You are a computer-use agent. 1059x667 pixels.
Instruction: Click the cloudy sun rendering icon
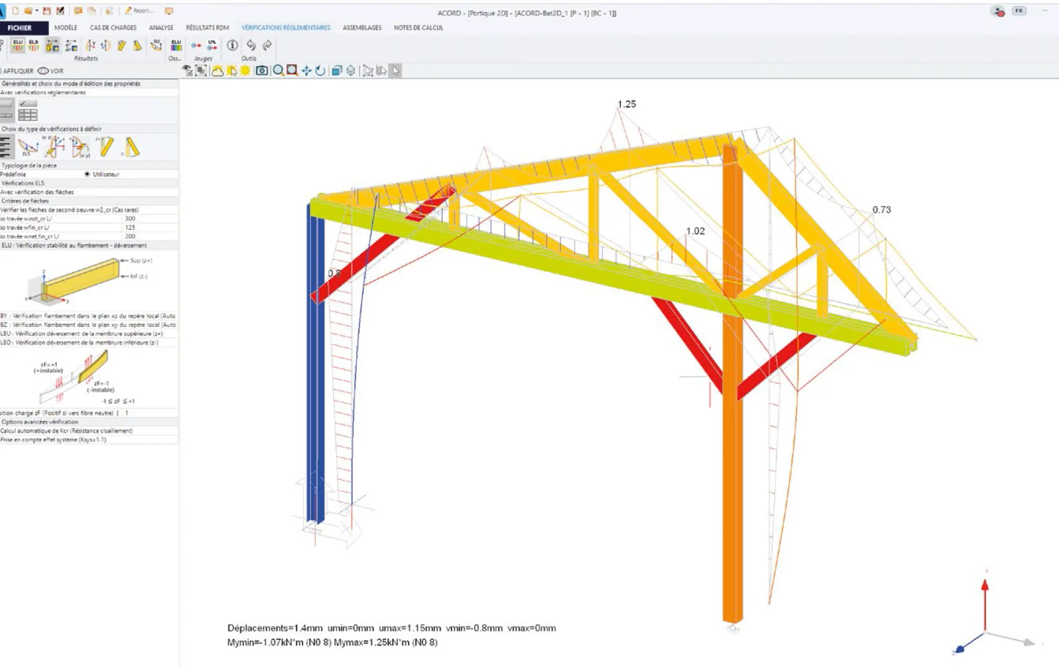217,71
